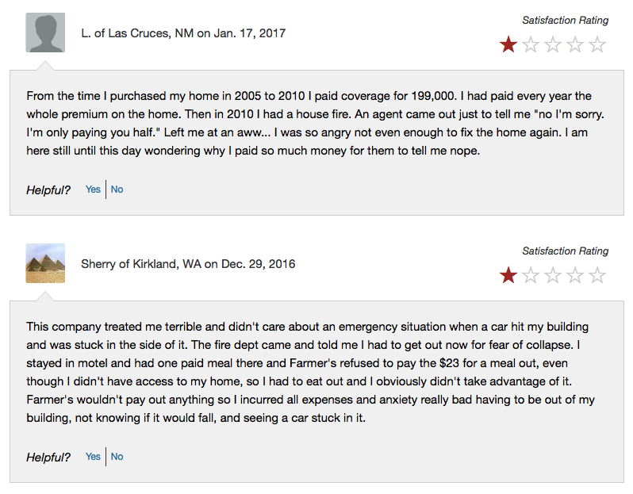Vote Yes on Sherry's Kirkland review
The height and width of the screenshot is (494, 633).
[x=93, y=457]
